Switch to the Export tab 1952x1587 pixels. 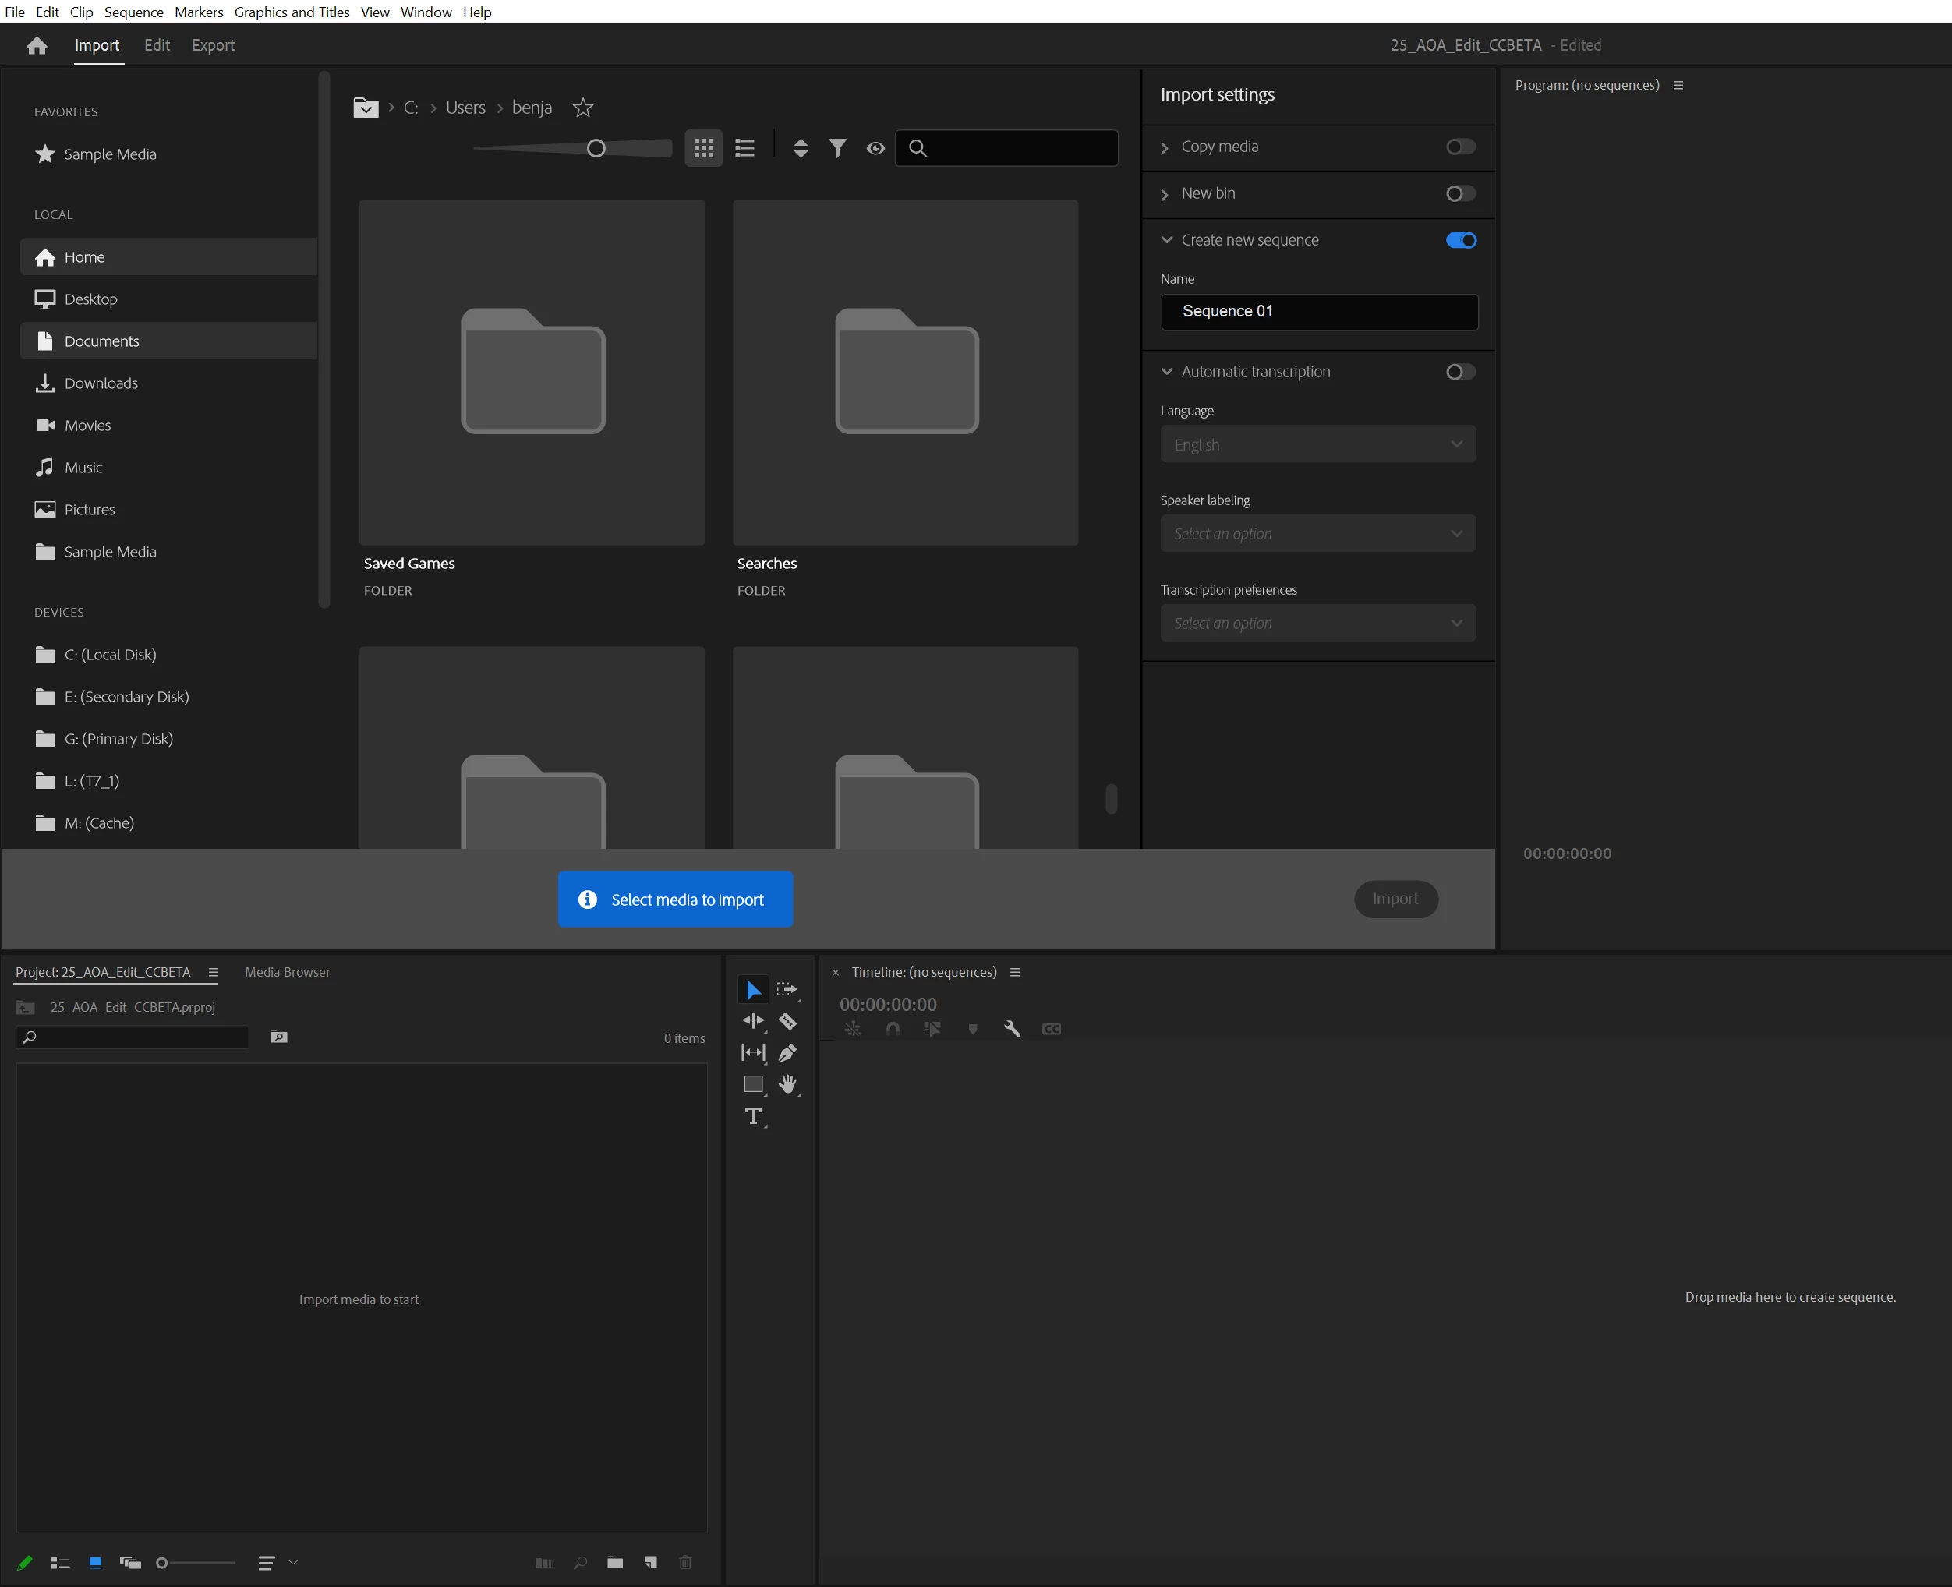point(213,44)
